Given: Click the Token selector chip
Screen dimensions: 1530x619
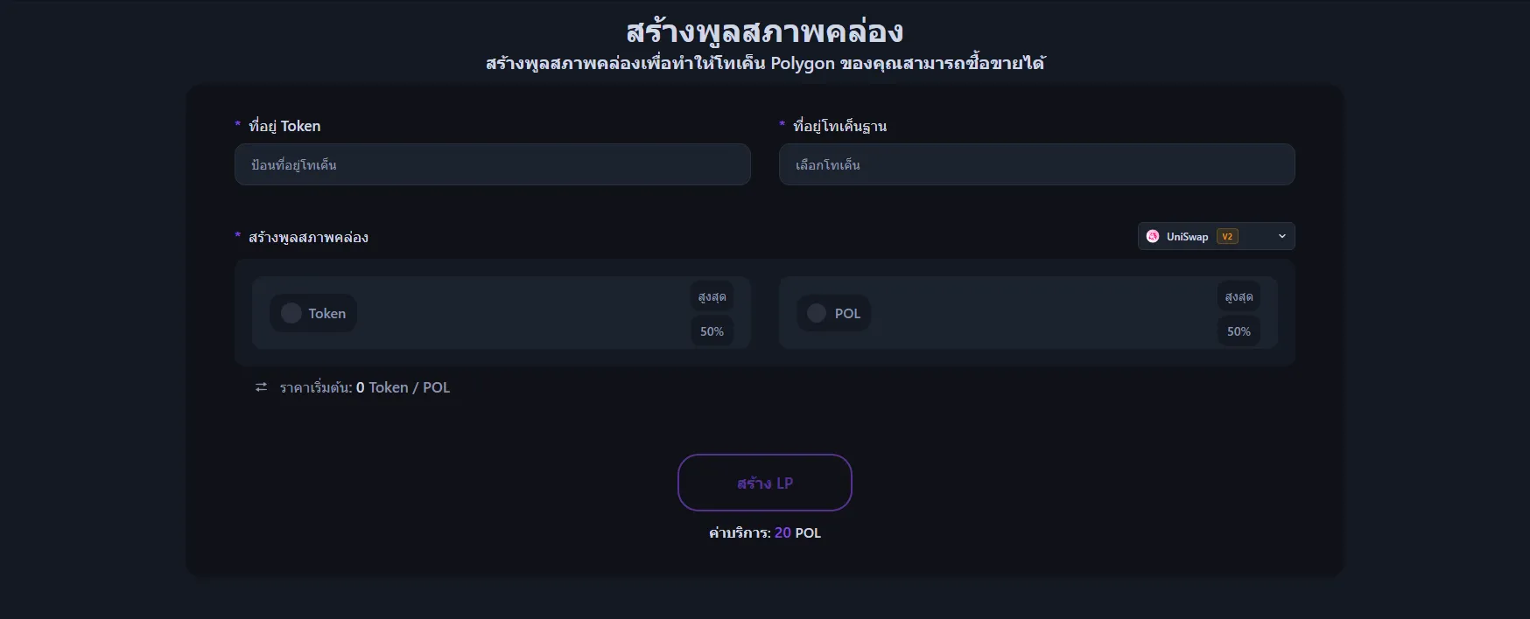Looking at the screenshot, I should click(x=313, y=313).
